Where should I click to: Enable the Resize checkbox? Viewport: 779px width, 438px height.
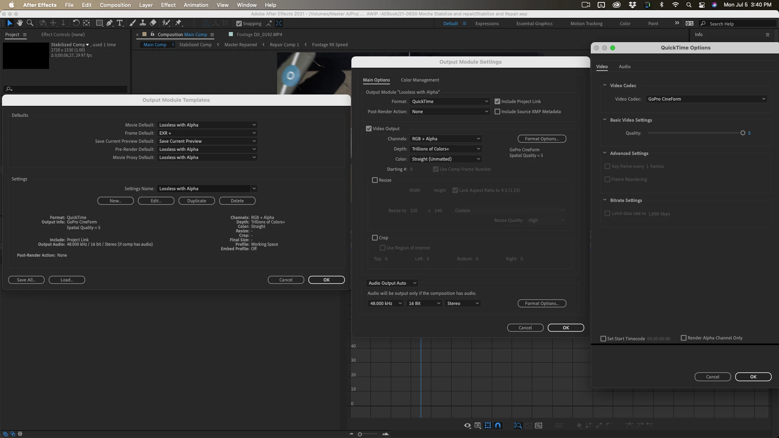click(x=375, y=180)
